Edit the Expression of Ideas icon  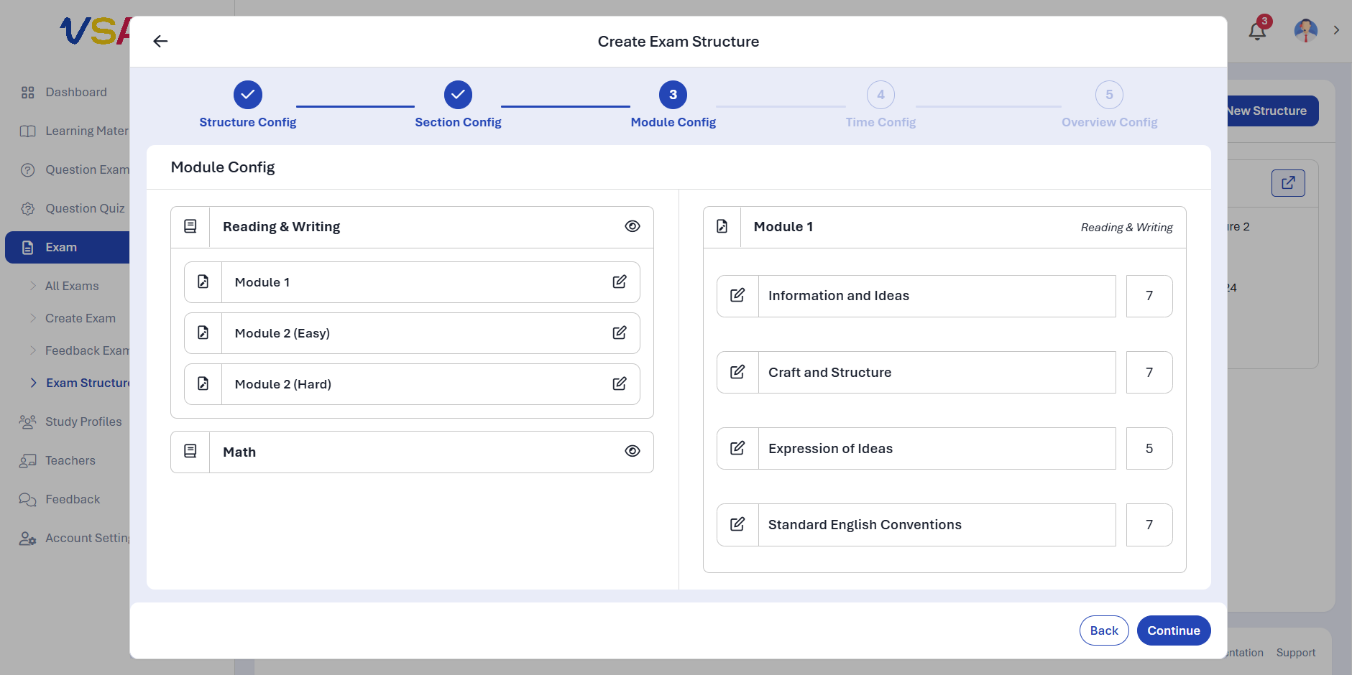pos(737,448)
